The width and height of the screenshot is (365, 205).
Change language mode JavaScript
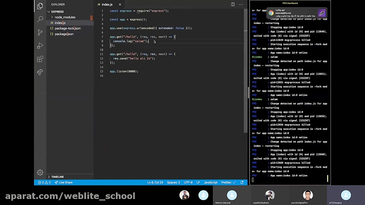tap(210, 182)
